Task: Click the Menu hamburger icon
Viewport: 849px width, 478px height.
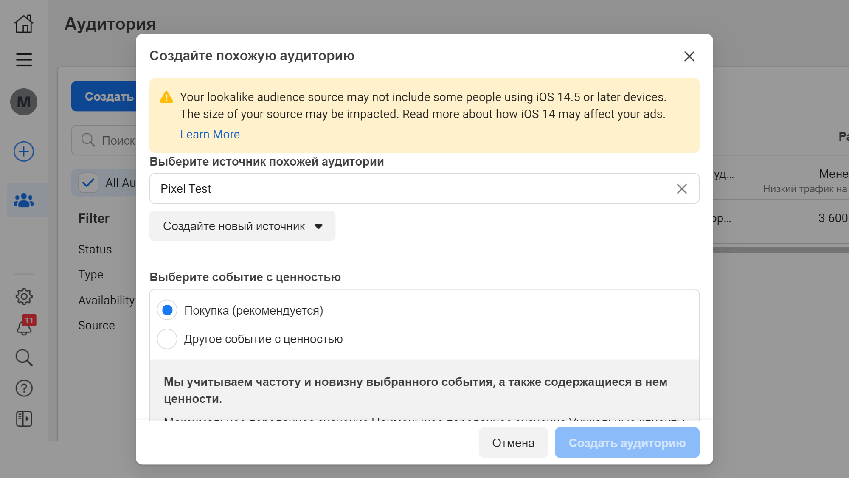Action: click(x=23, y=60)
